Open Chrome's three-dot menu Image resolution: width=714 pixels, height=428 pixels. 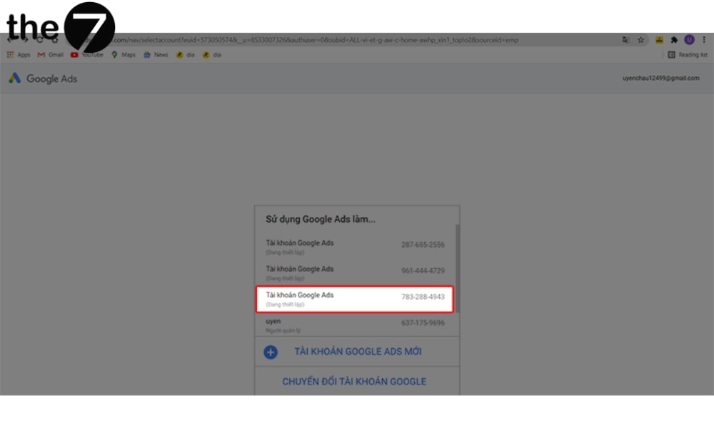[x=703, y=40]
